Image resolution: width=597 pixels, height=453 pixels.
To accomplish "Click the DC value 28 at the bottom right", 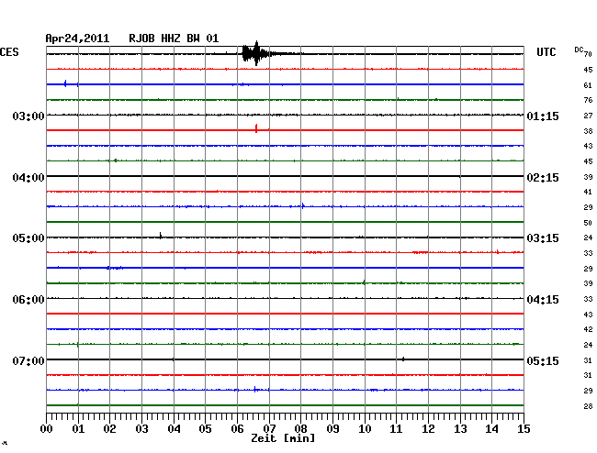I will coord(588,406).
